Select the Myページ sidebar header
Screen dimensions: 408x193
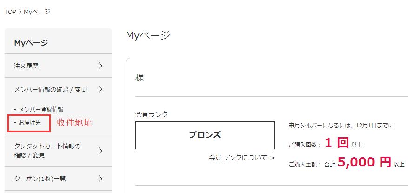pyautogui.click(x=31, y=43)
